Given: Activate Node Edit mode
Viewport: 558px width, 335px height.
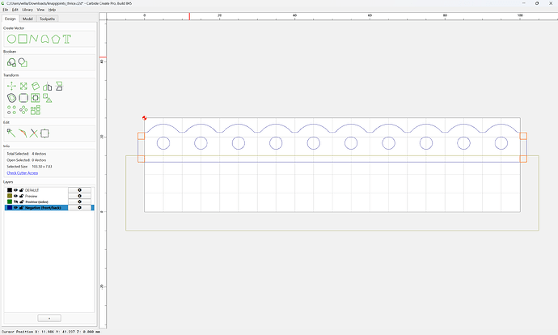Looking at the screenshot, I should click(11, 134).
